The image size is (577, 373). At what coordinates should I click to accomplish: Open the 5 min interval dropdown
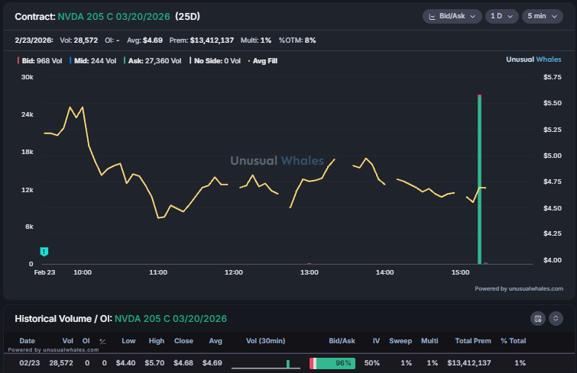coord(543,16)
